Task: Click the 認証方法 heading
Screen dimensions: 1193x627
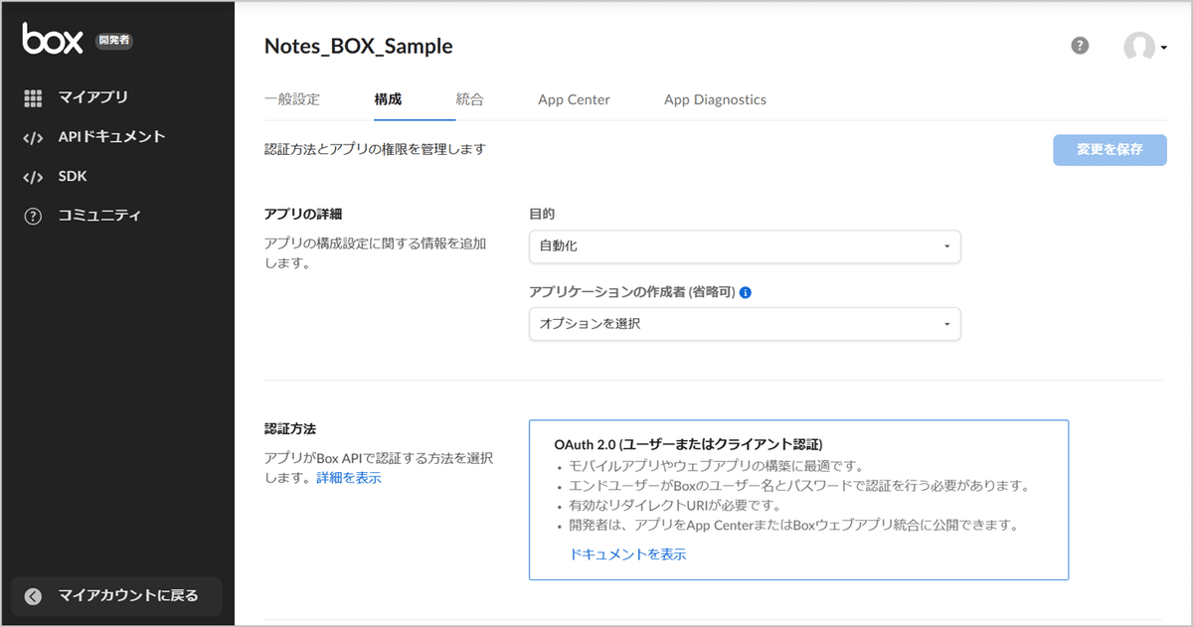Action: (290, 429)
